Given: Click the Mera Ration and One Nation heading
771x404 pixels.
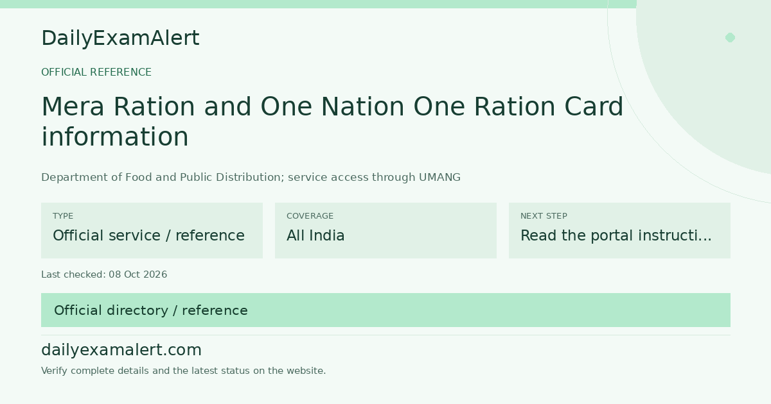Looking at the screenshot, I should [x=332, y=122].
